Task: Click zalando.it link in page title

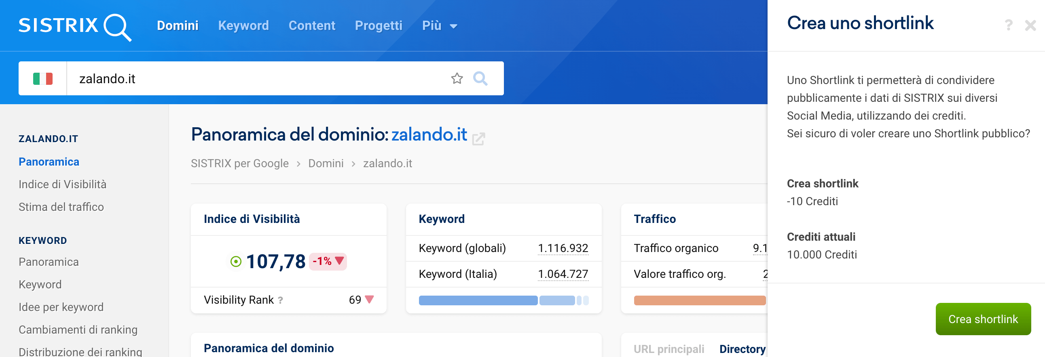Action: click(429, 134)
